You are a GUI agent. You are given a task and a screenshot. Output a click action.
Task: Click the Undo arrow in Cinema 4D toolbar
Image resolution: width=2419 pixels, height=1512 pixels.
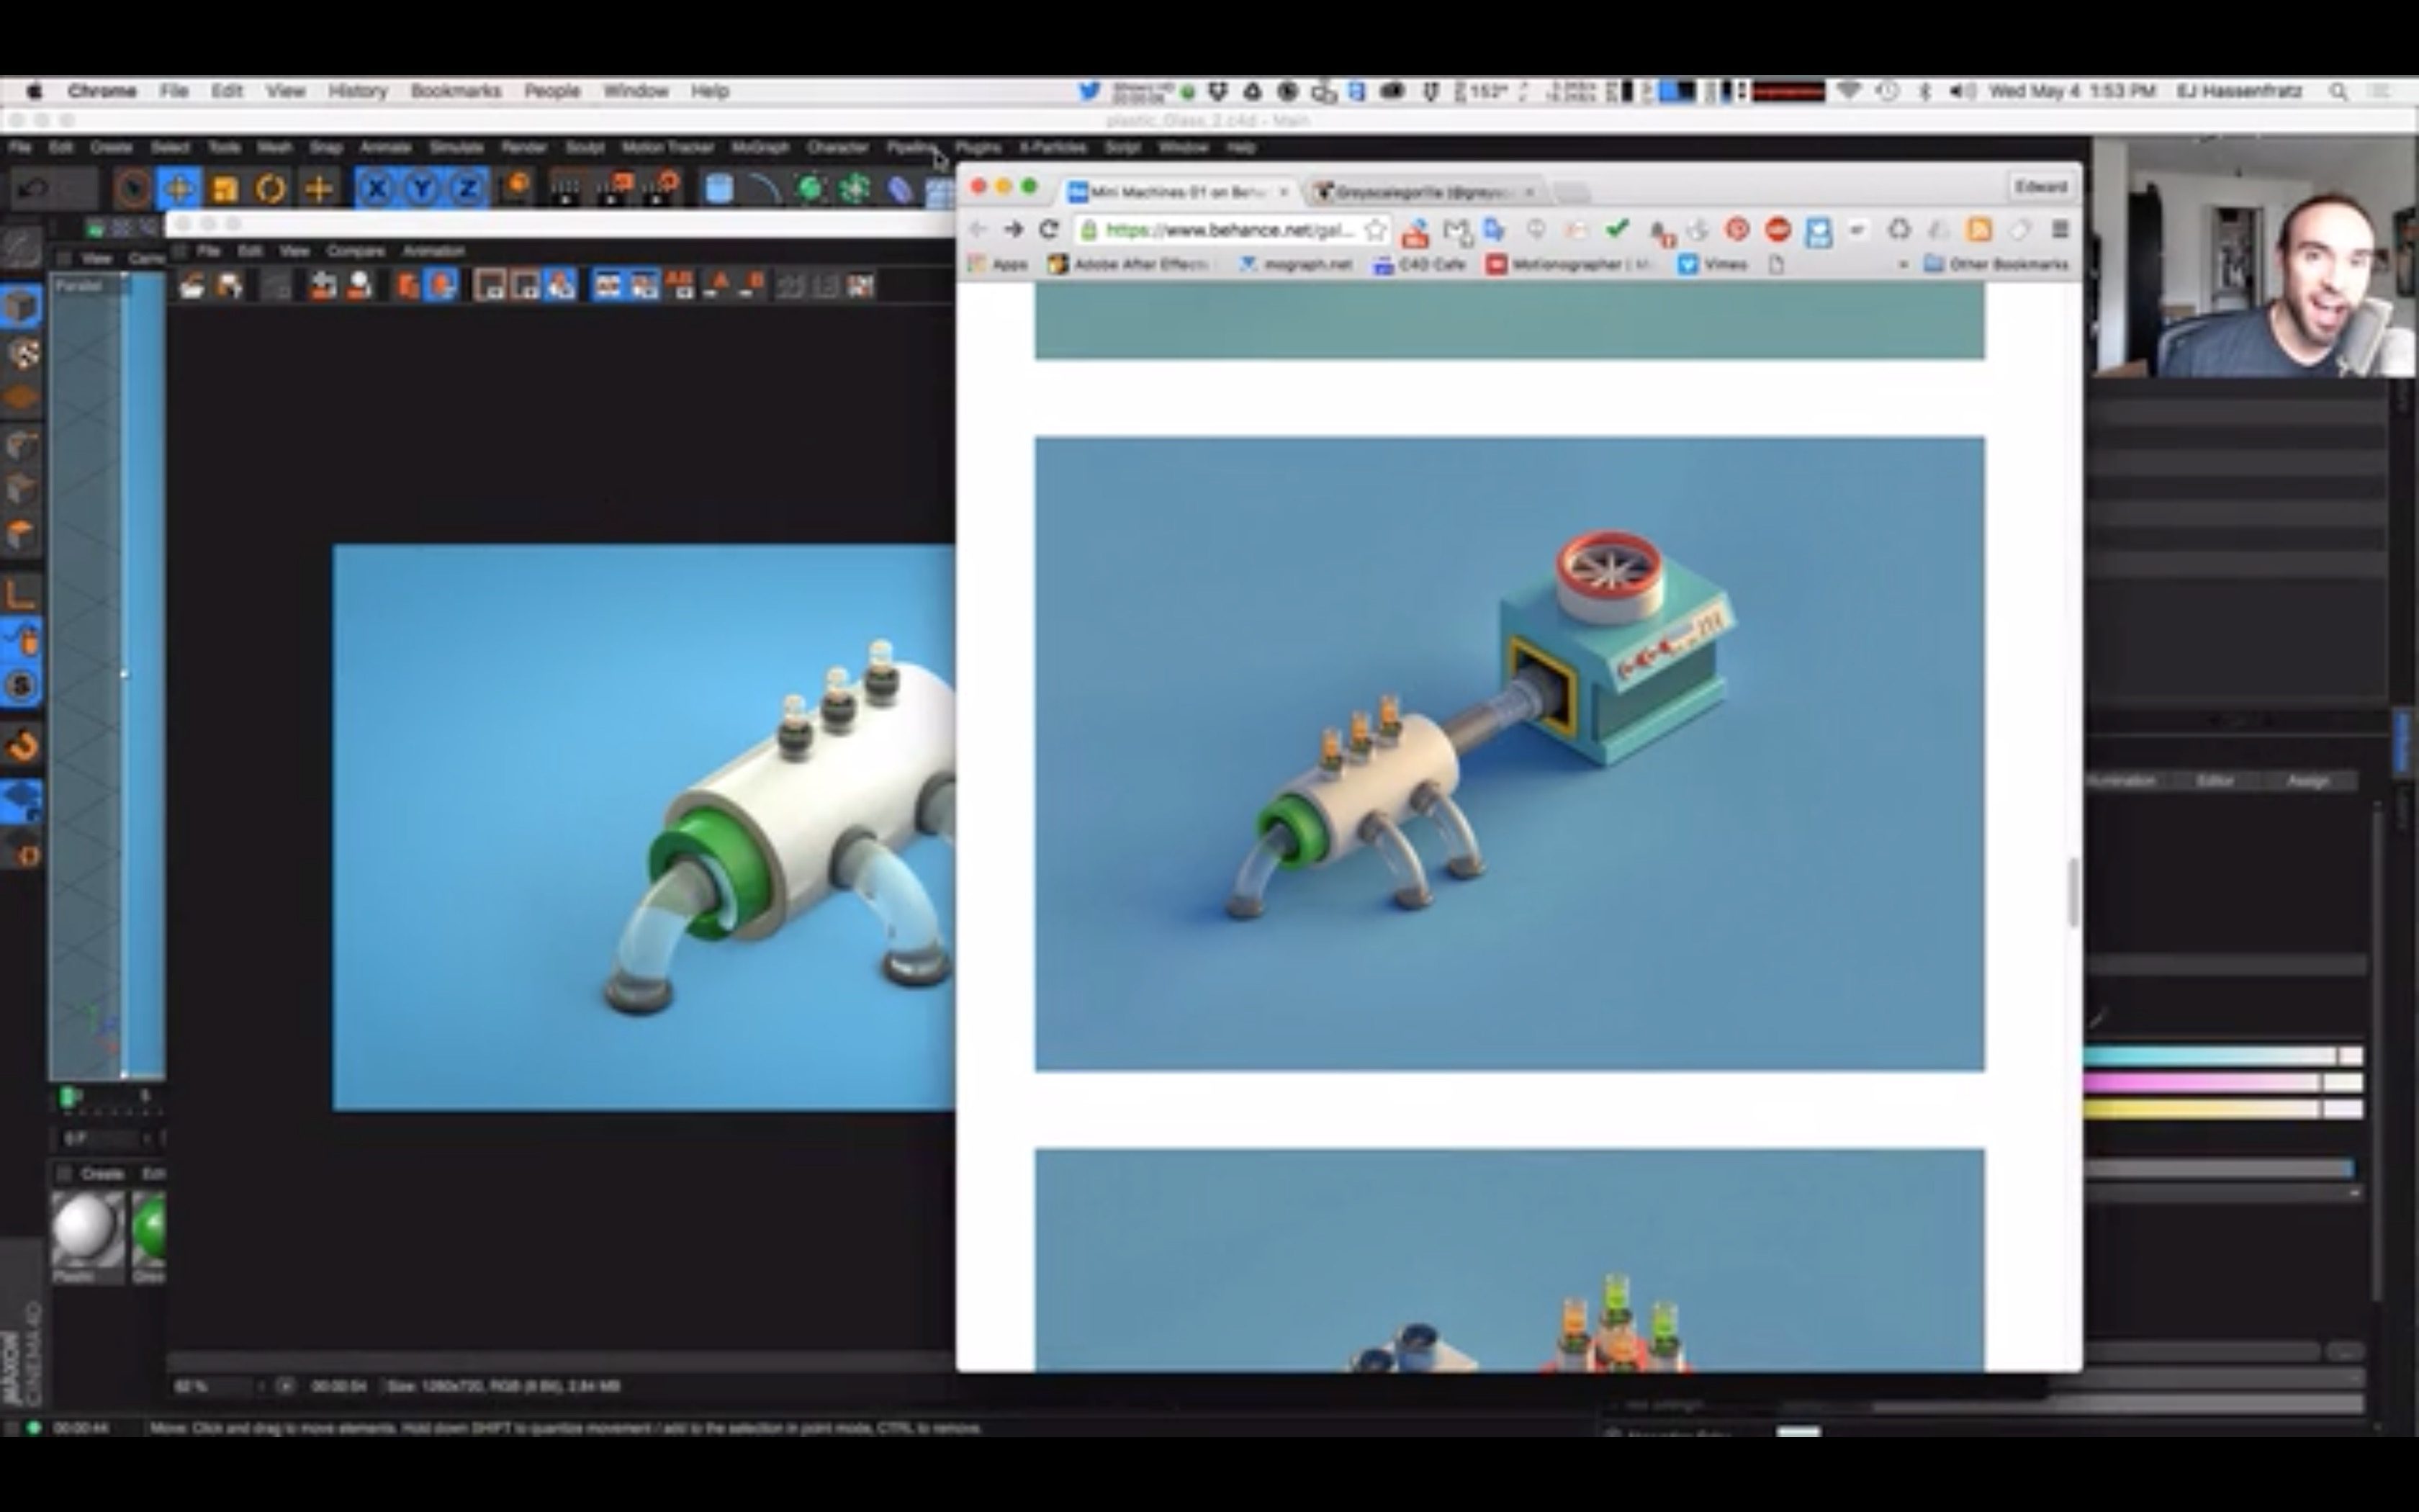pyautogui.click(x=34, y=189)
